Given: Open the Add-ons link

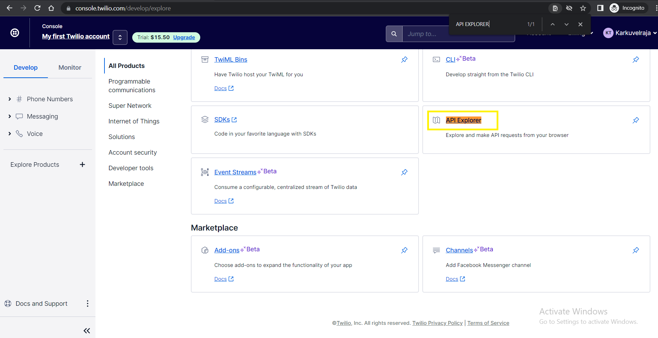Looking at the screenshot, I should 227,250.
